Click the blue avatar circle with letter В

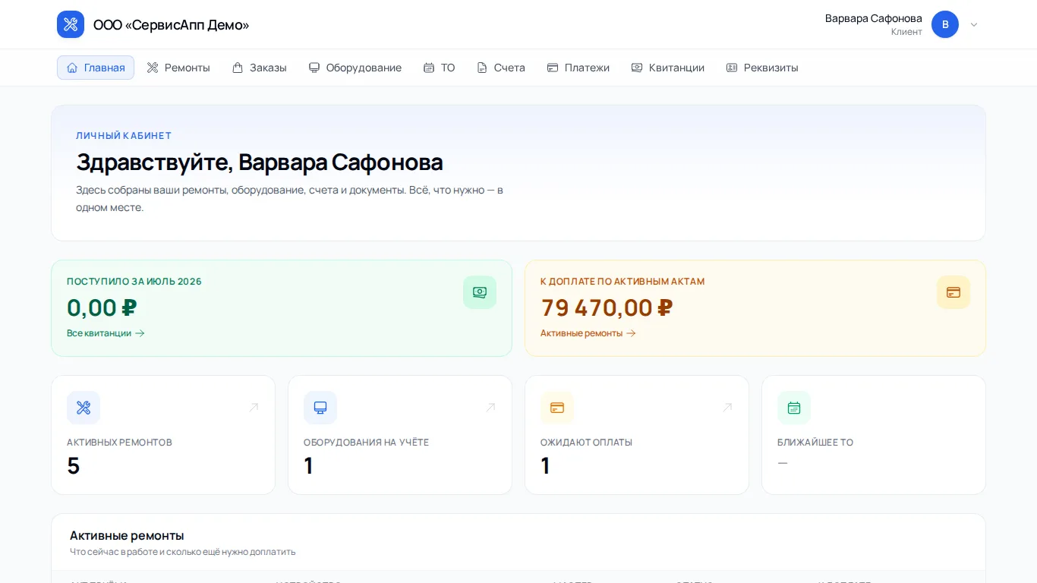(x=945, y=24)
